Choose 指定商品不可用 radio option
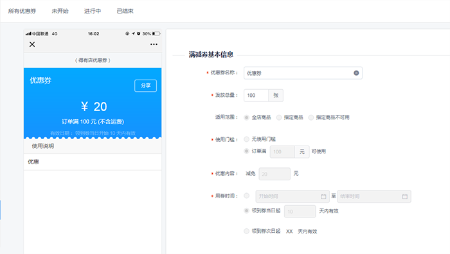The width and height of the screenshot is (450, 254). (x=310, y=117)
